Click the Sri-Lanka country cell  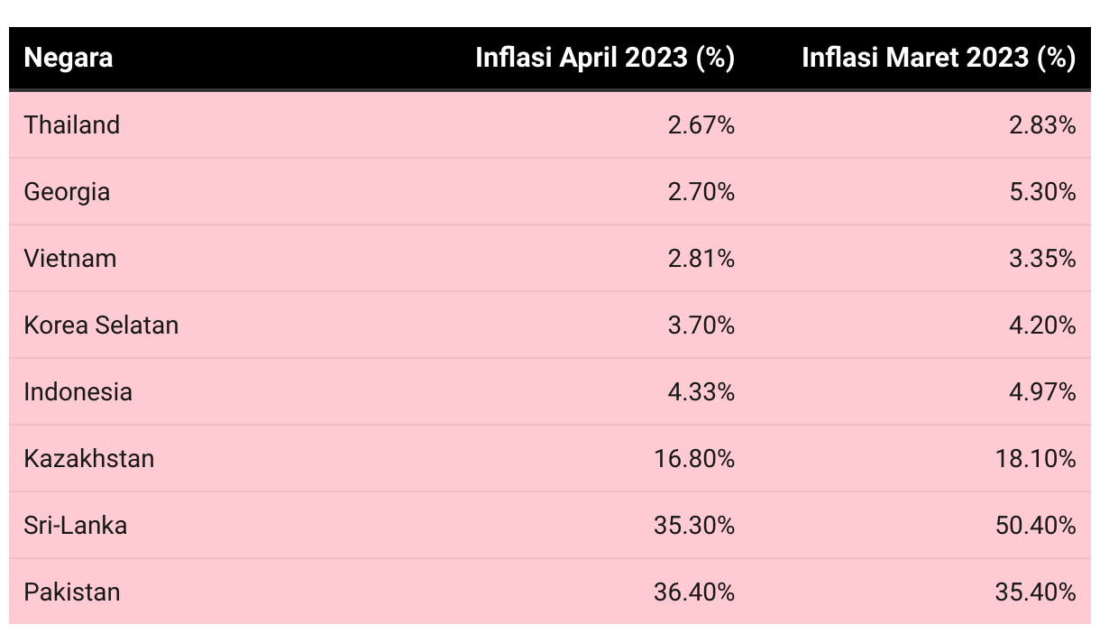(x=76, y=525)
